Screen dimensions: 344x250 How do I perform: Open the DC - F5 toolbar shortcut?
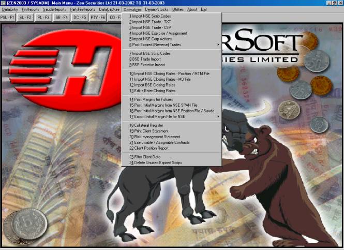tap(79, 17)
